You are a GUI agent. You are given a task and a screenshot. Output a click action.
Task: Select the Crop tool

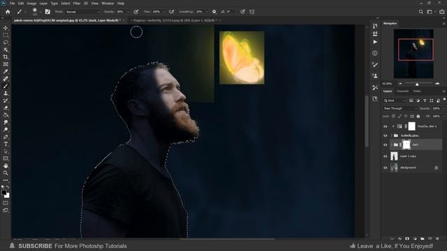tap(6, 57)
